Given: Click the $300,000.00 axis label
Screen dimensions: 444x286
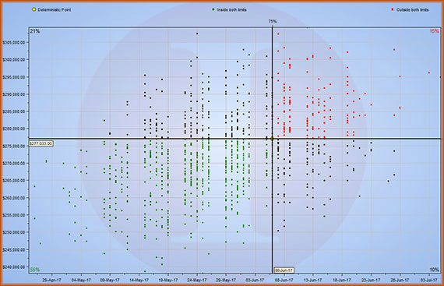Looking at the screenshot, I should pos(13,60).
